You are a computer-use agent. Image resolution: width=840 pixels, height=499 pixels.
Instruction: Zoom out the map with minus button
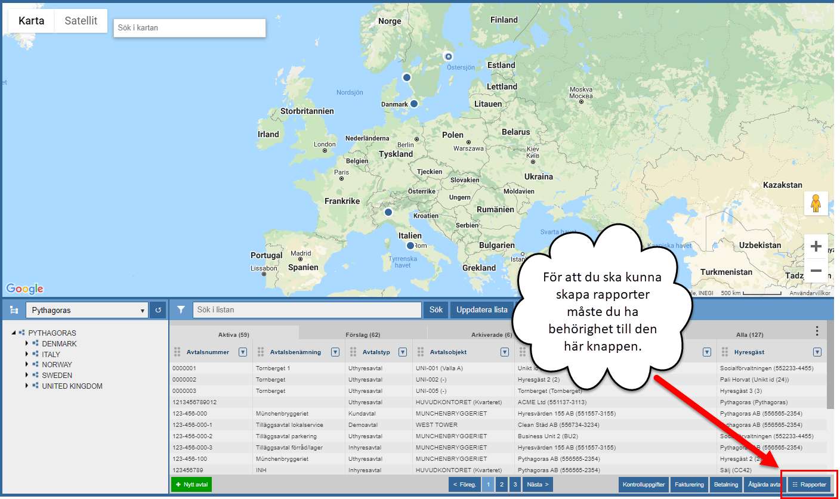pyautogui.click(x=816, y=271)
